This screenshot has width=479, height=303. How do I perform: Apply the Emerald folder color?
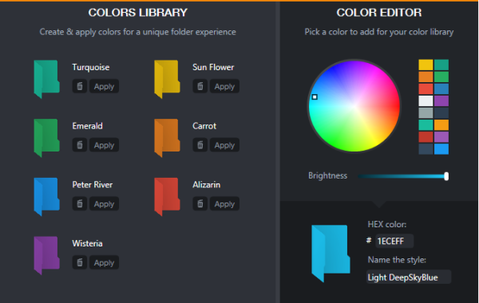(104, 145)
